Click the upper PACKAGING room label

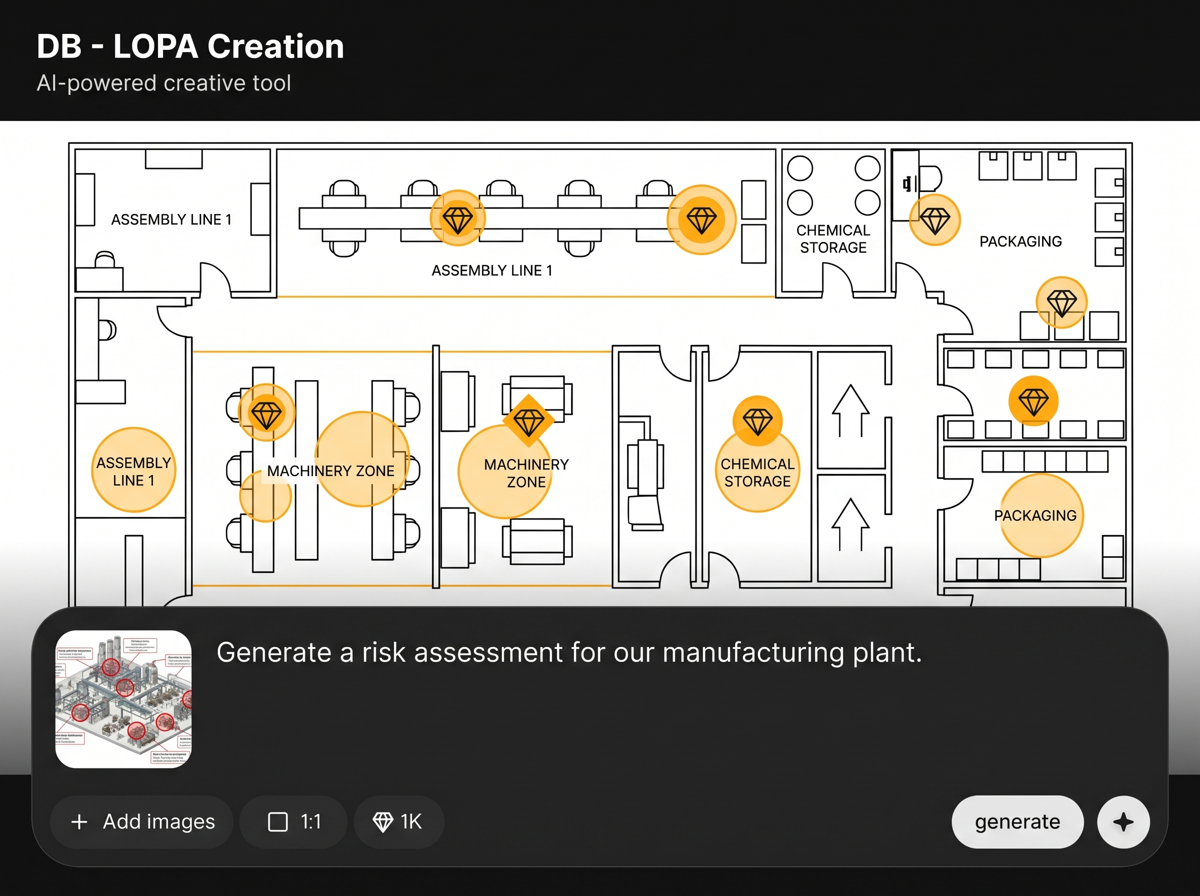pyautogui.click(x=1020, y=241)
